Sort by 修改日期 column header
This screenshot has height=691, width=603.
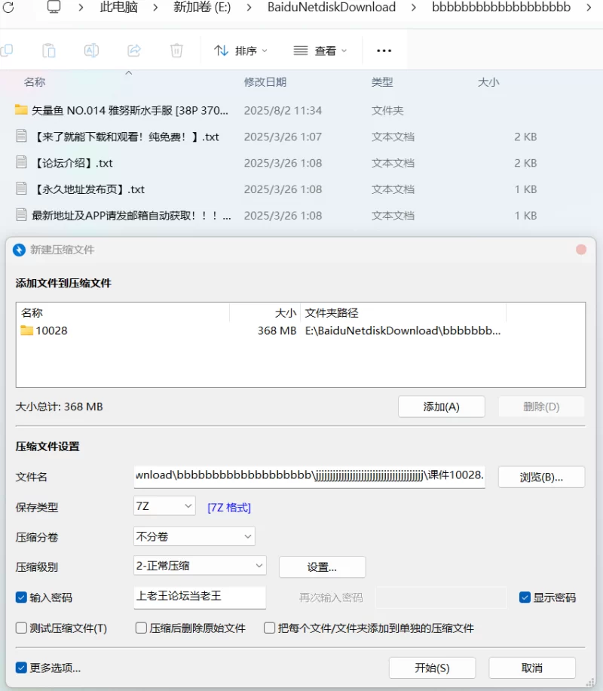click(x=265, y=82)
